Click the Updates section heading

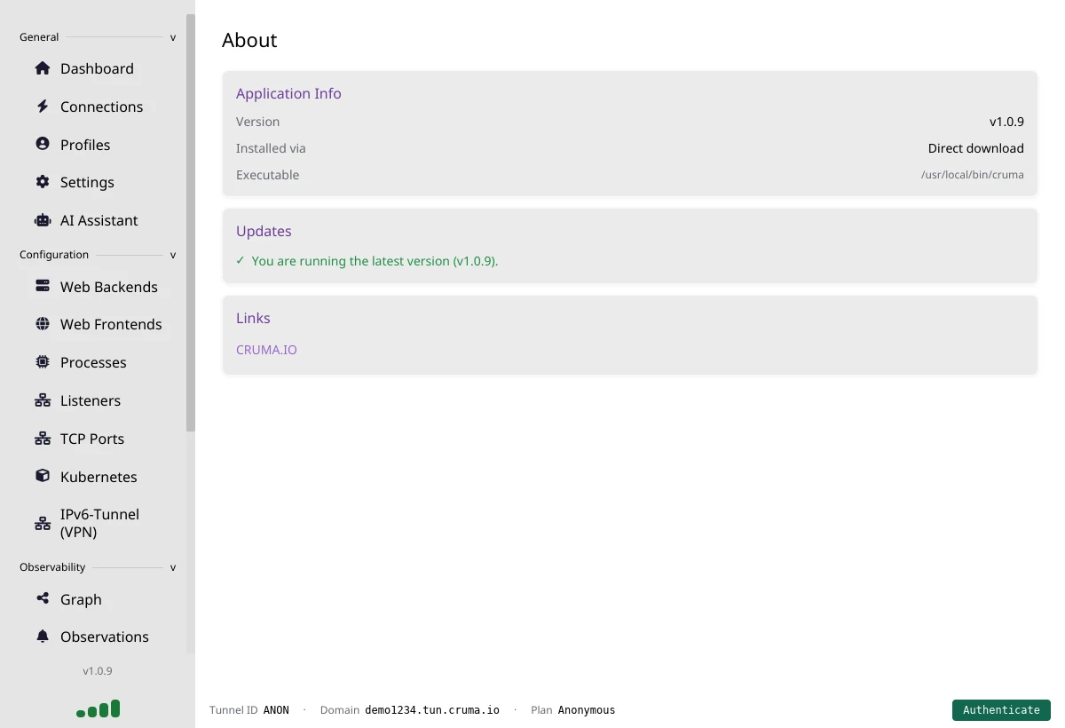264,231
